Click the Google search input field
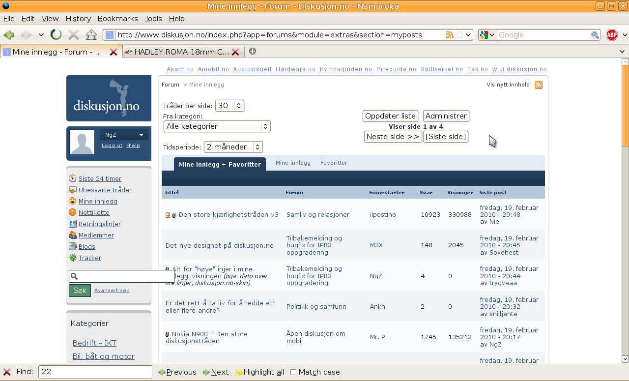The width and height of the screenshot is (629, 381). 544,35
